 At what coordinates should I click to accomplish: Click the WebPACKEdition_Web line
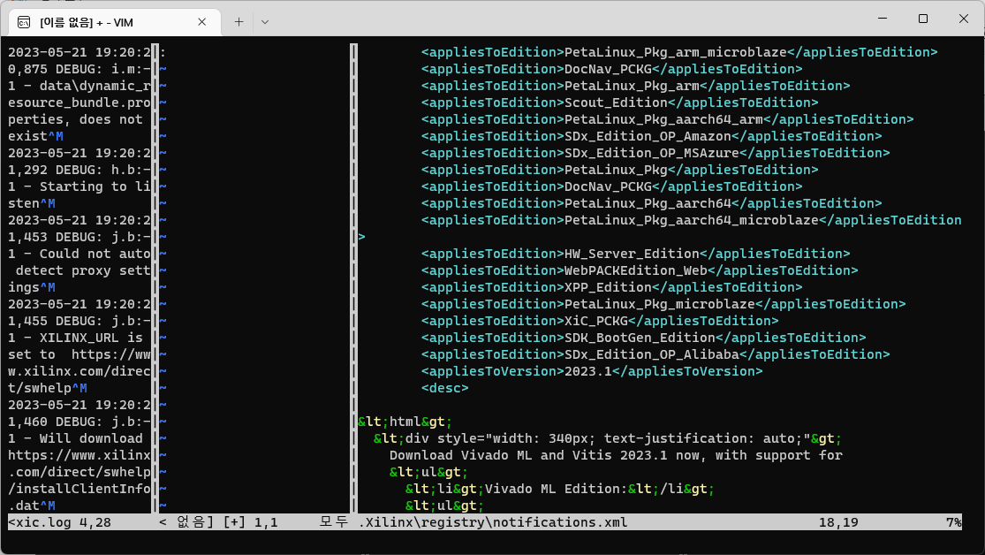pyautogui.click(x=640, y=270)
